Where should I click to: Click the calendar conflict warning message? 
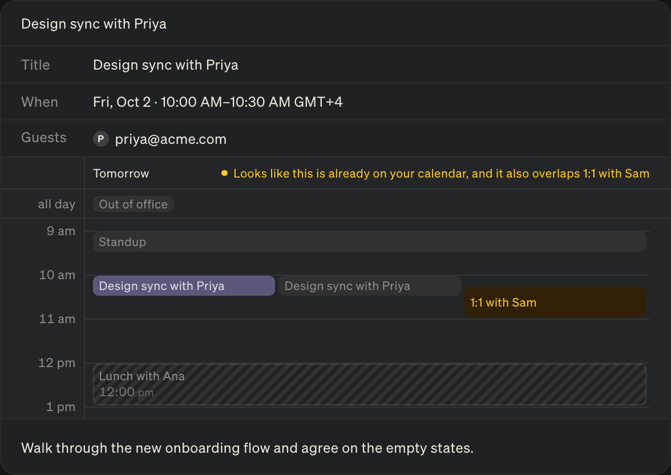coord(441,174)
